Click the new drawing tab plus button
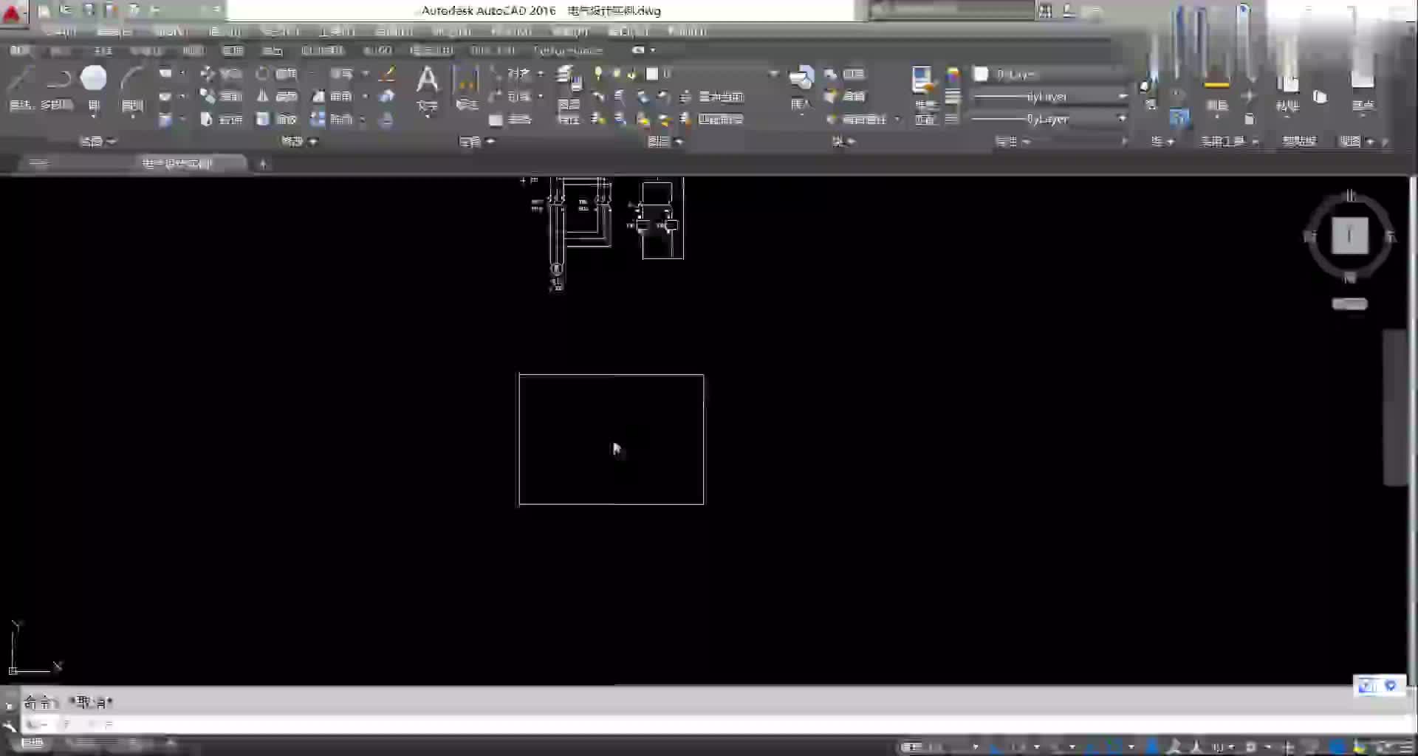 pos(263,164)
